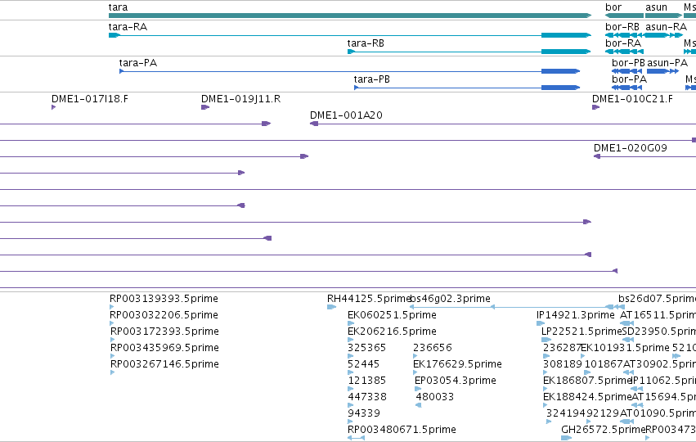Viewport: 696px width, 442px height.
Task: Click the 92129 feature label
Action: coord(601,413)
